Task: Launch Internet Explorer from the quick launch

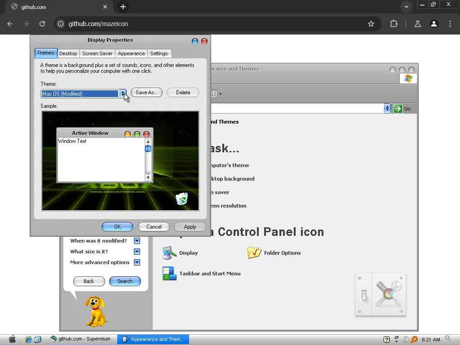Action: coord(28,340)
